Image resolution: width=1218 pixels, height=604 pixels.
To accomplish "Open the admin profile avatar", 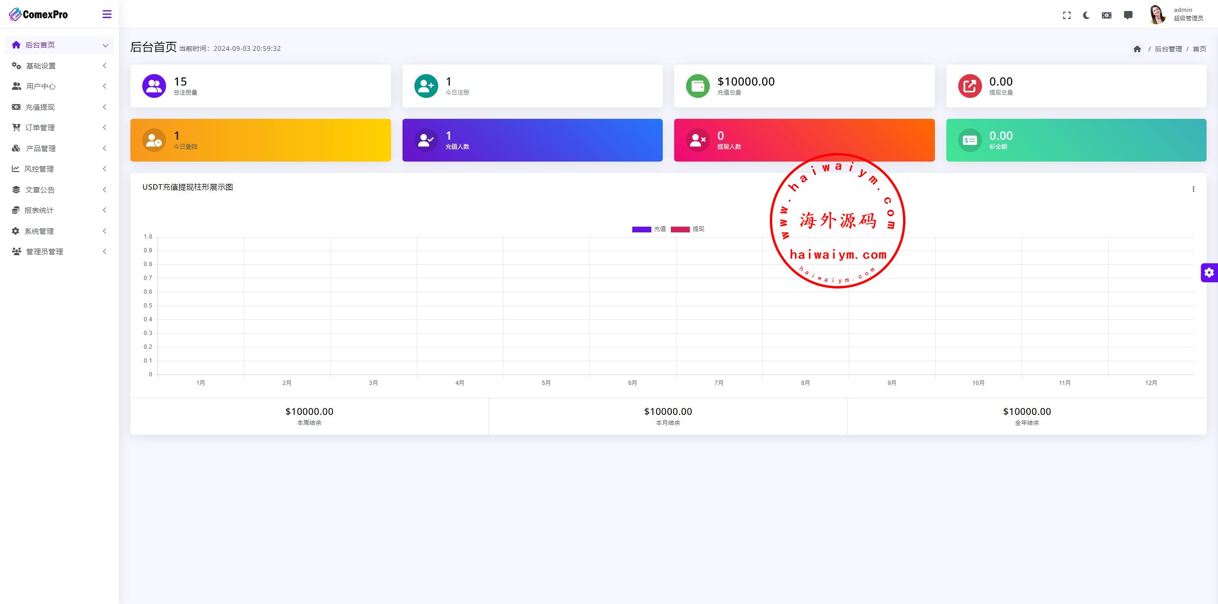I will (x=1157, y=14).
